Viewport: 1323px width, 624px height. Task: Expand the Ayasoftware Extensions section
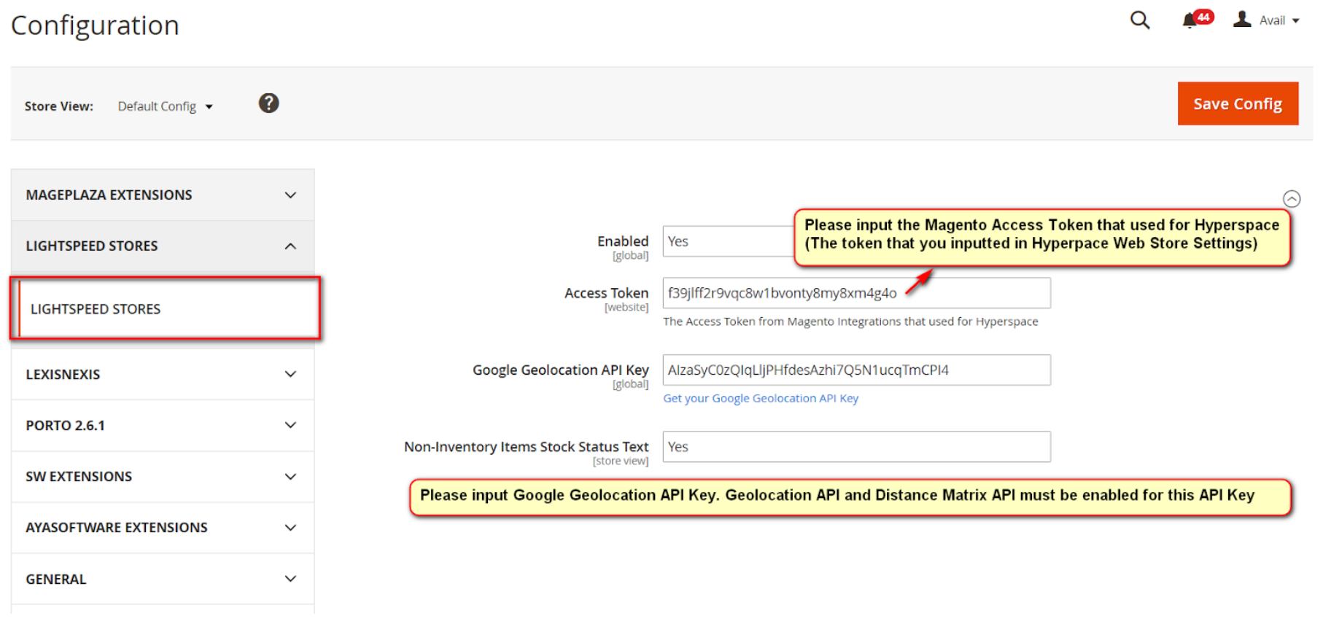pos(163,528)
